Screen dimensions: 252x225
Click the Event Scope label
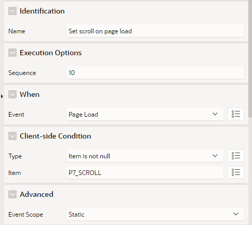[25, 215]
